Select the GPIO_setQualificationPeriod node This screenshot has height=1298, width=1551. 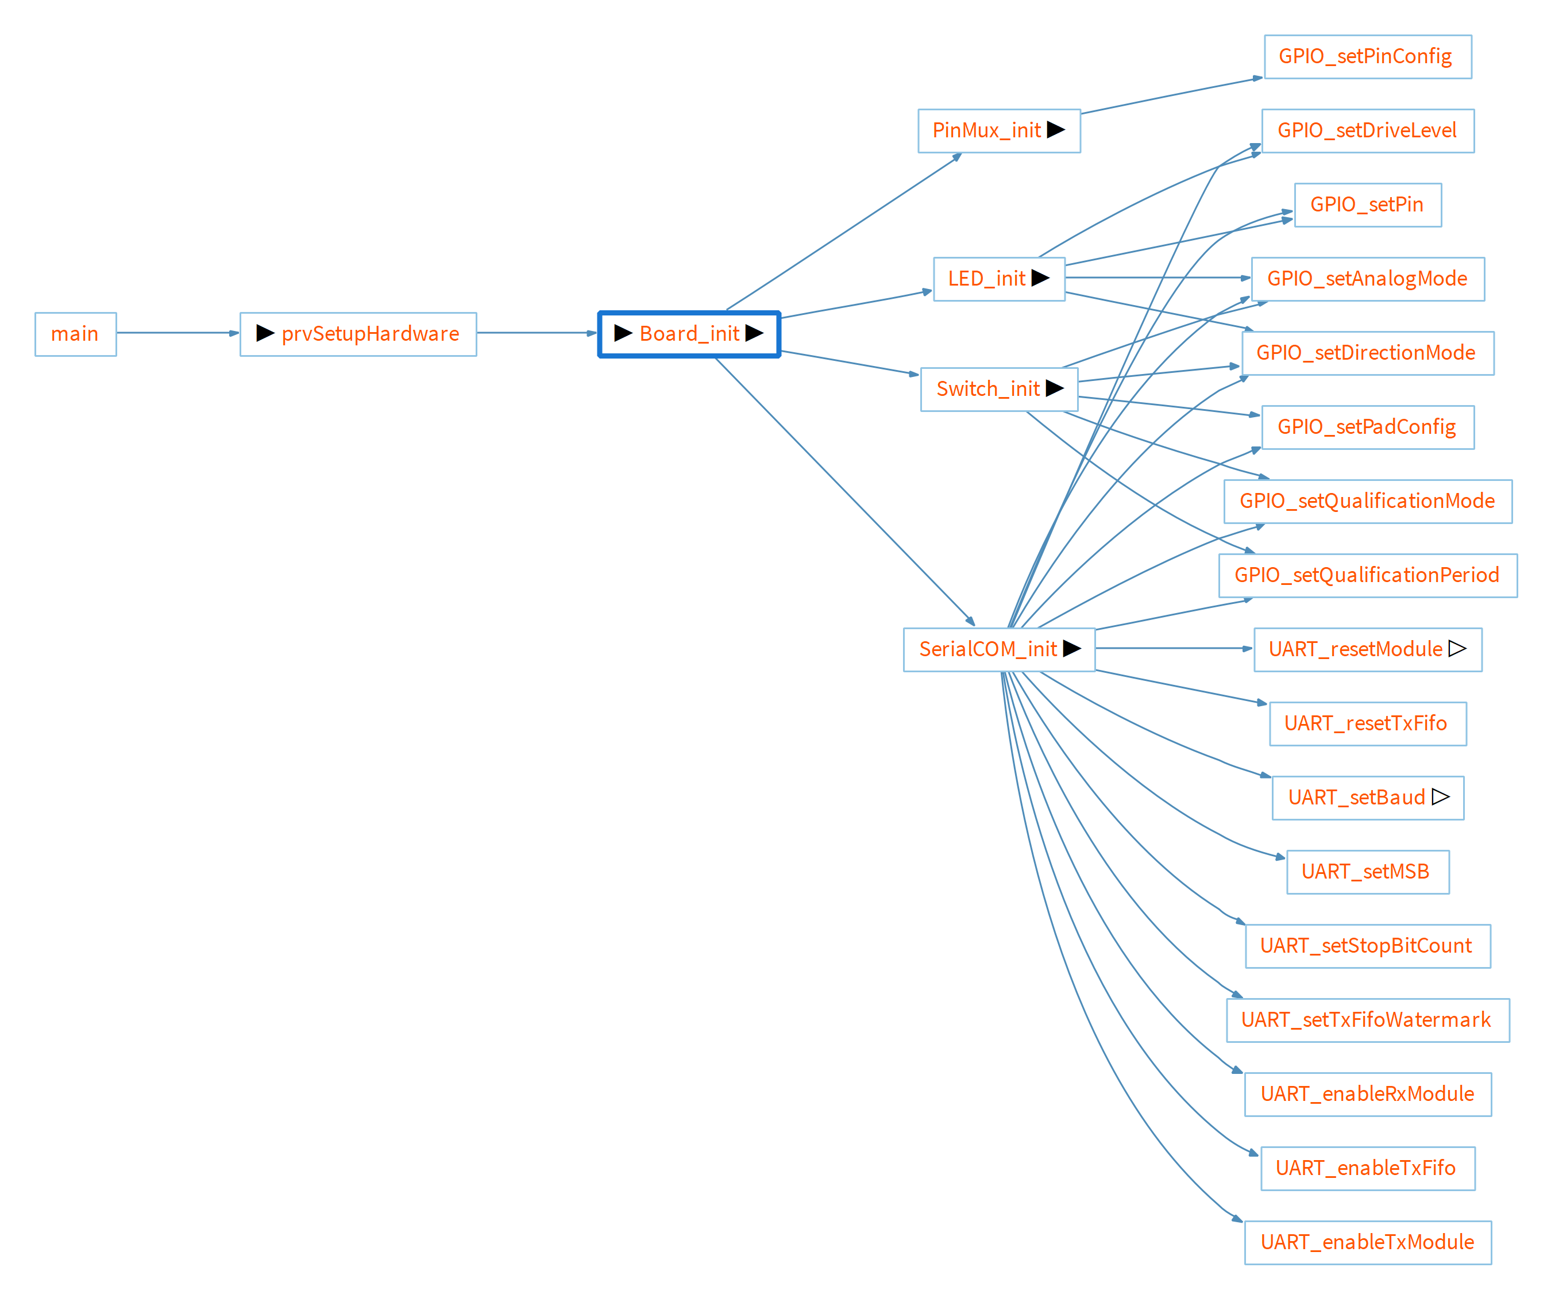tap(1367, 576)
